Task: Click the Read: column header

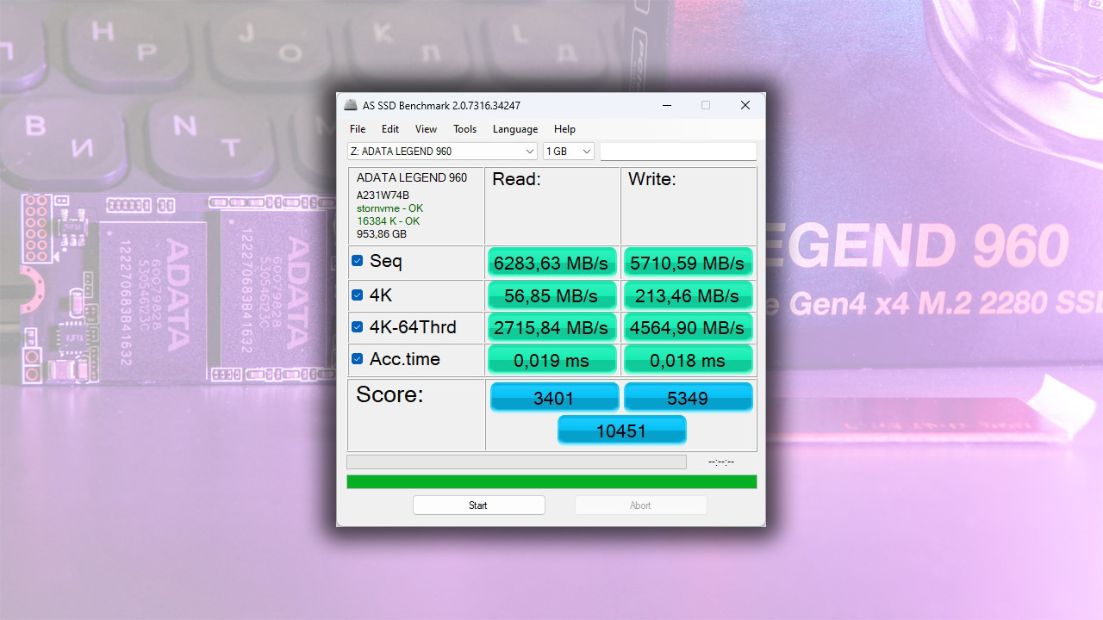Action: point(516,179)
